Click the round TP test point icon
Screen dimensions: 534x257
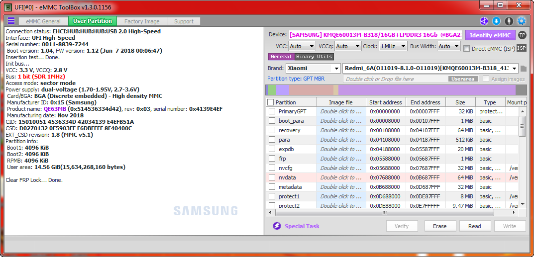tap(522, 35)
